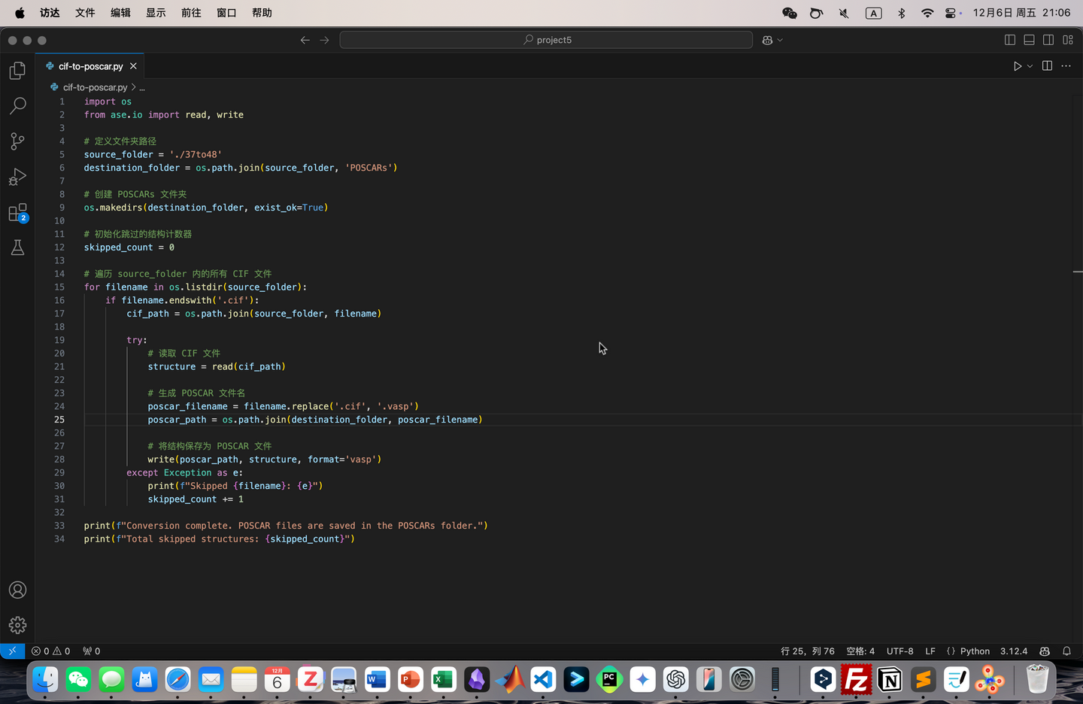The height and width of the screenshot is (704, 1083).
Task: Open Sublime Text from the Dock
Action: pos(923,680)
